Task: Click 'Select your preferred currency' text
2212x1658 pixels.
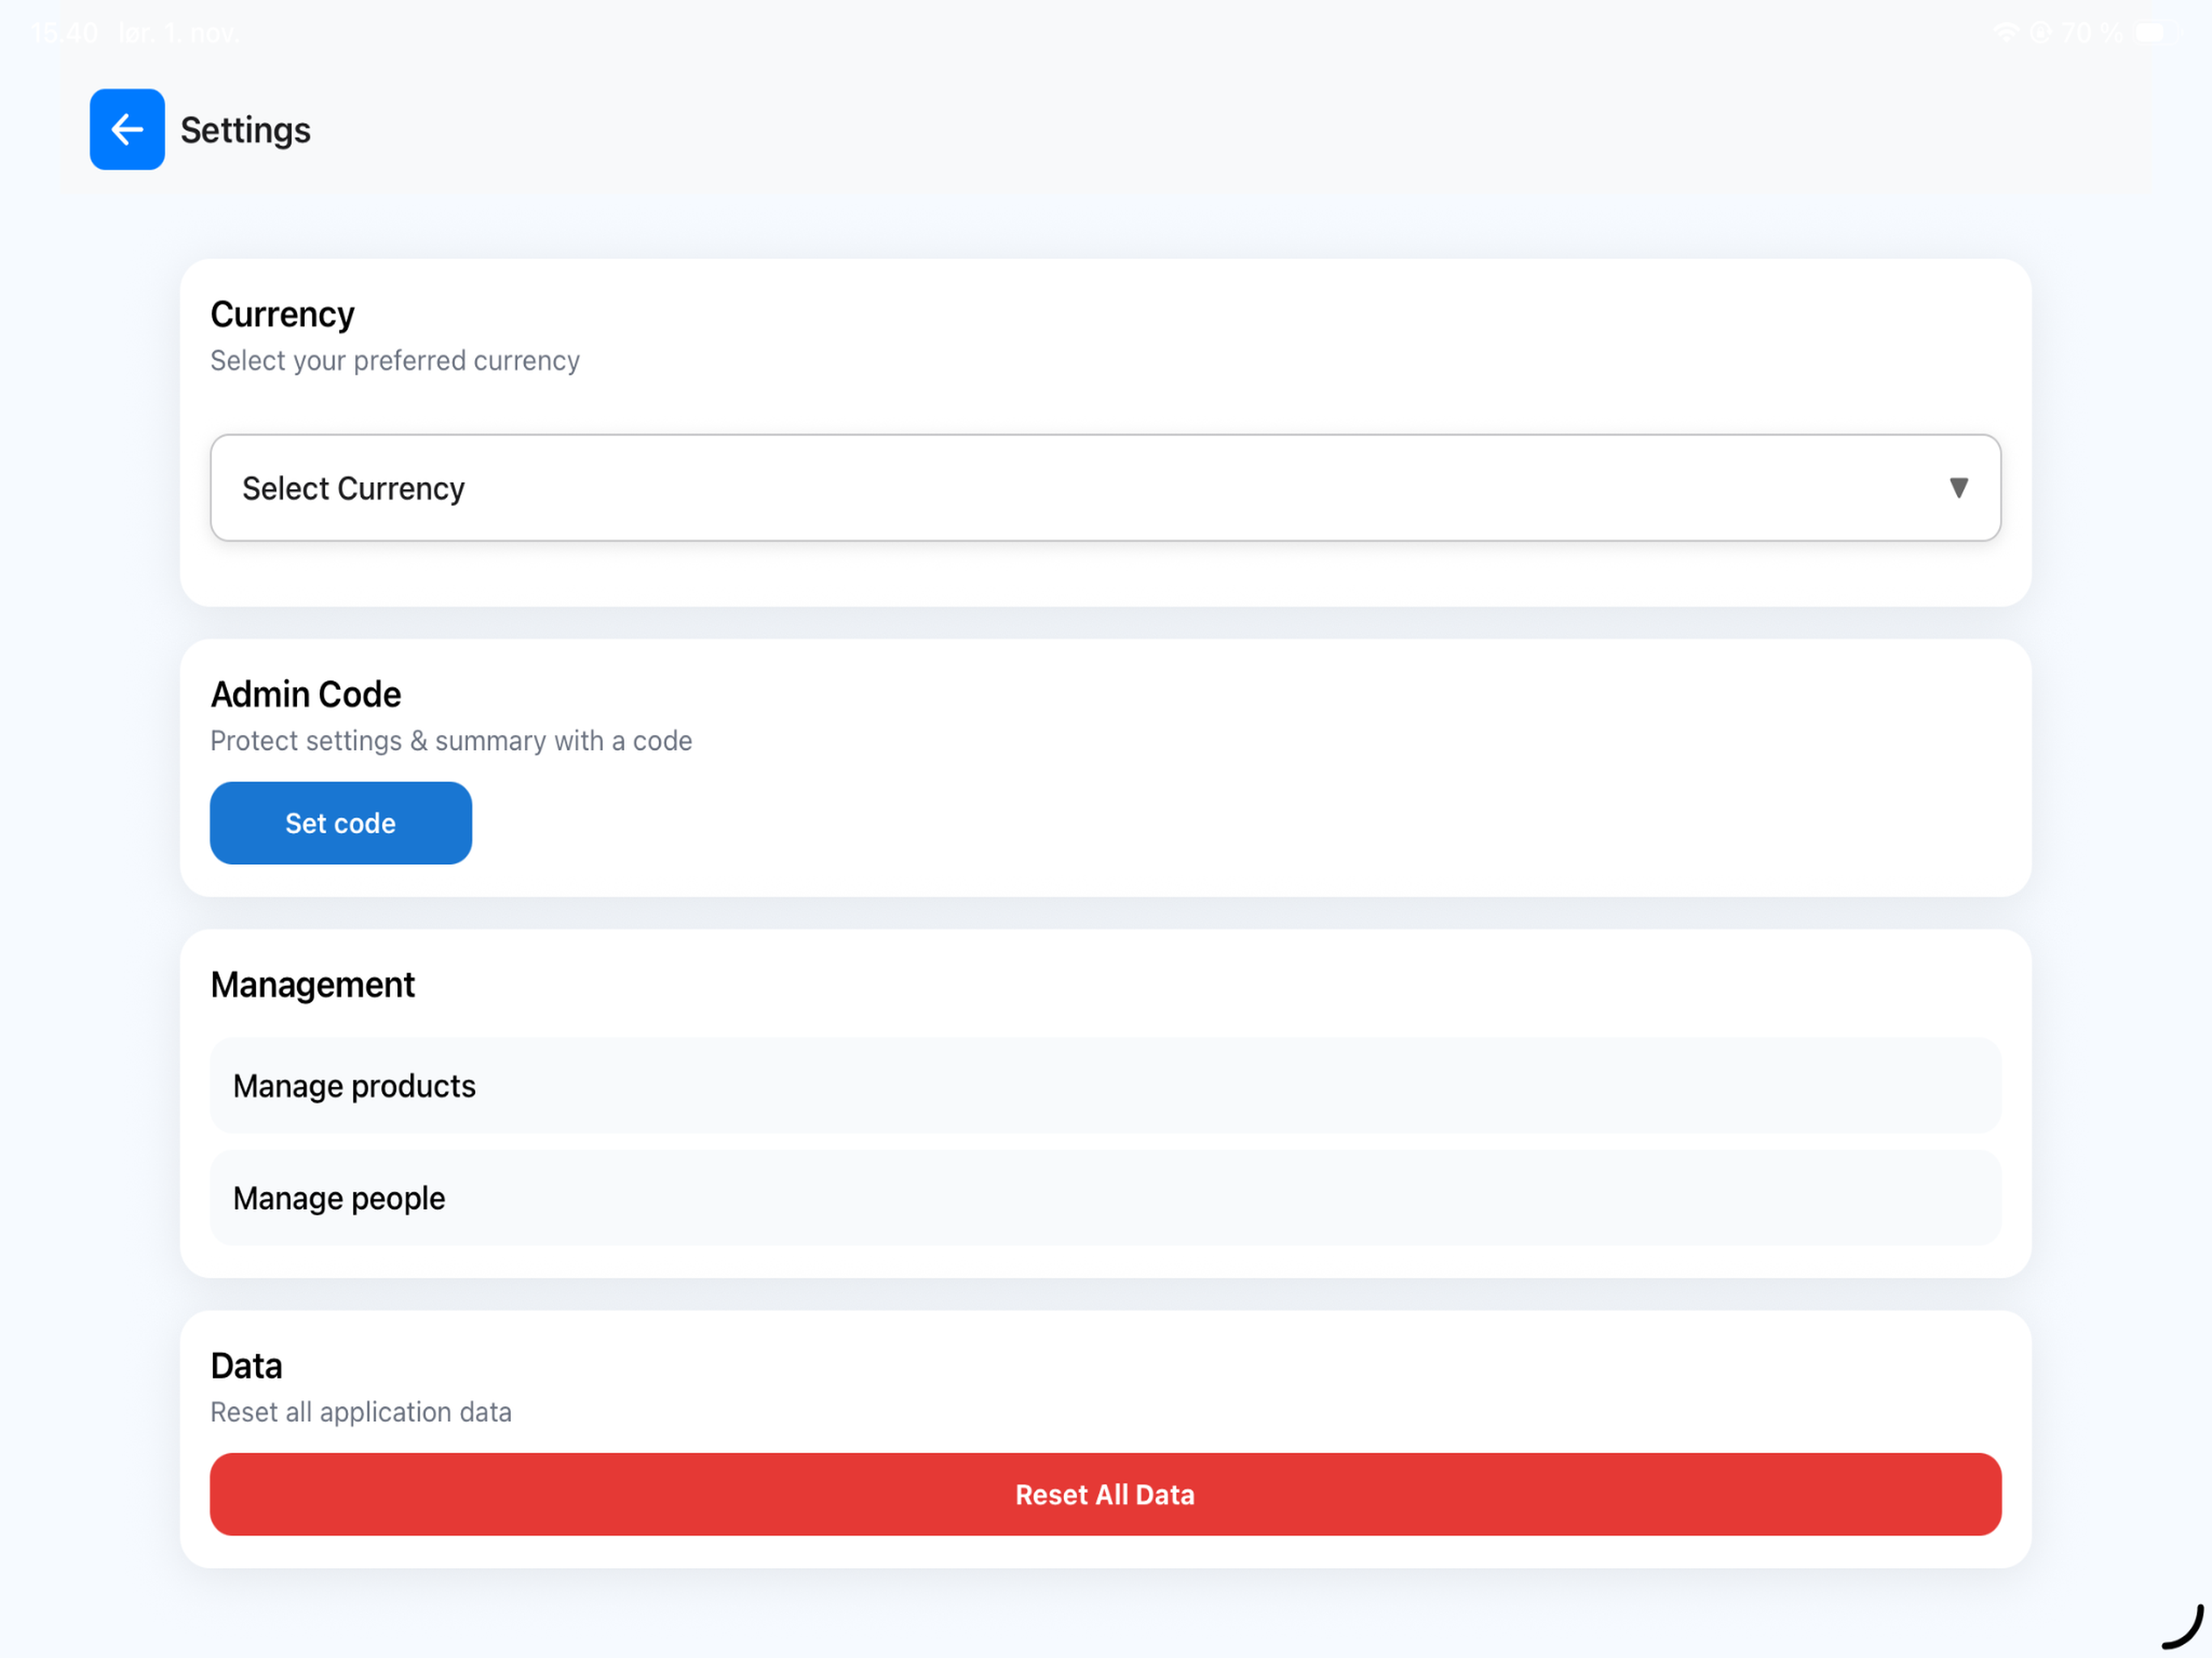Action: point(395,360)
